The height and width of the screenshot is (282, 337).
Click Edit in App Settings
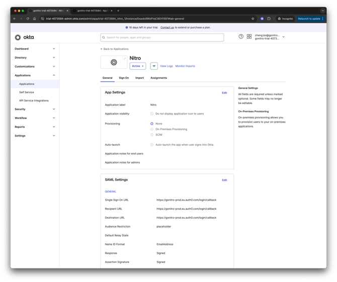point(224,93)
